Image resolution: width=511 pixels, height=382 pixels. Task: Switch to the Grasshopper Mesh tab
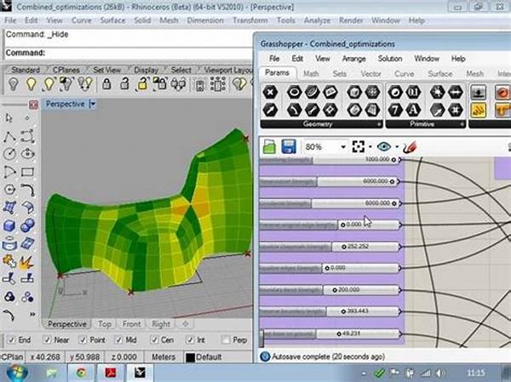click(x=474, y=74)
